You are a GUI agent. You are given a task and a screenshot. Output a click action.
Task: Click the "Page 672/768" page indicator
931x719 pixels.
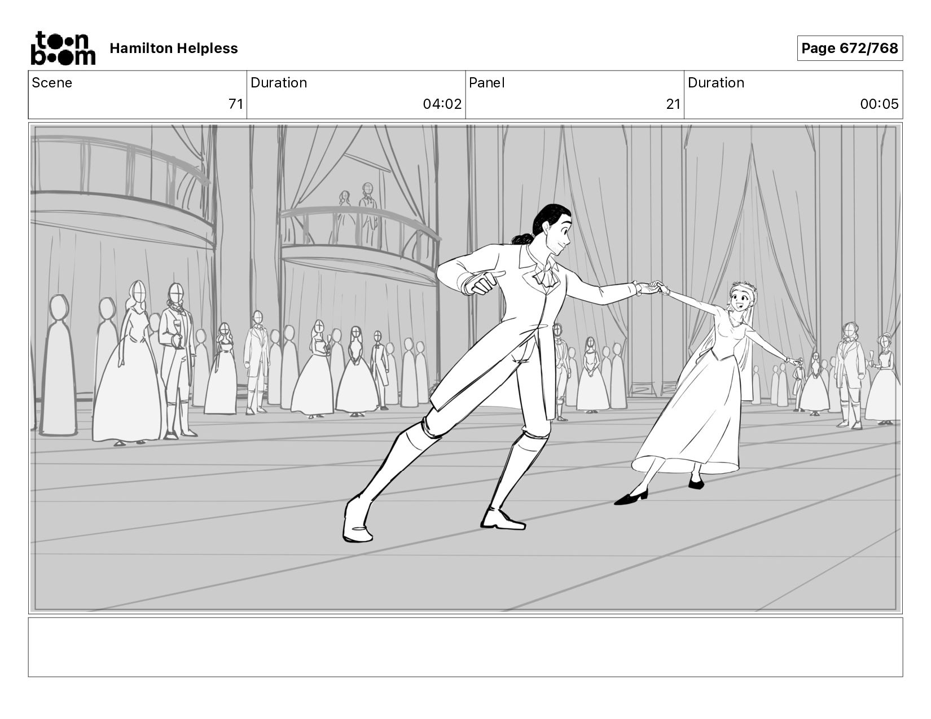(850, 48)
